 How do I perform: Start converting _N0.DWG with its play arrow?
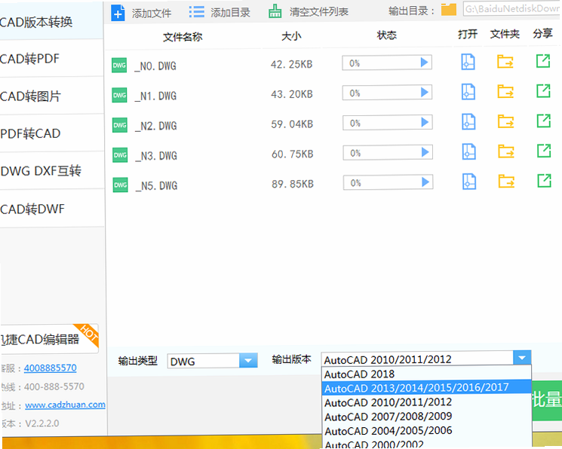pos(425,63)
